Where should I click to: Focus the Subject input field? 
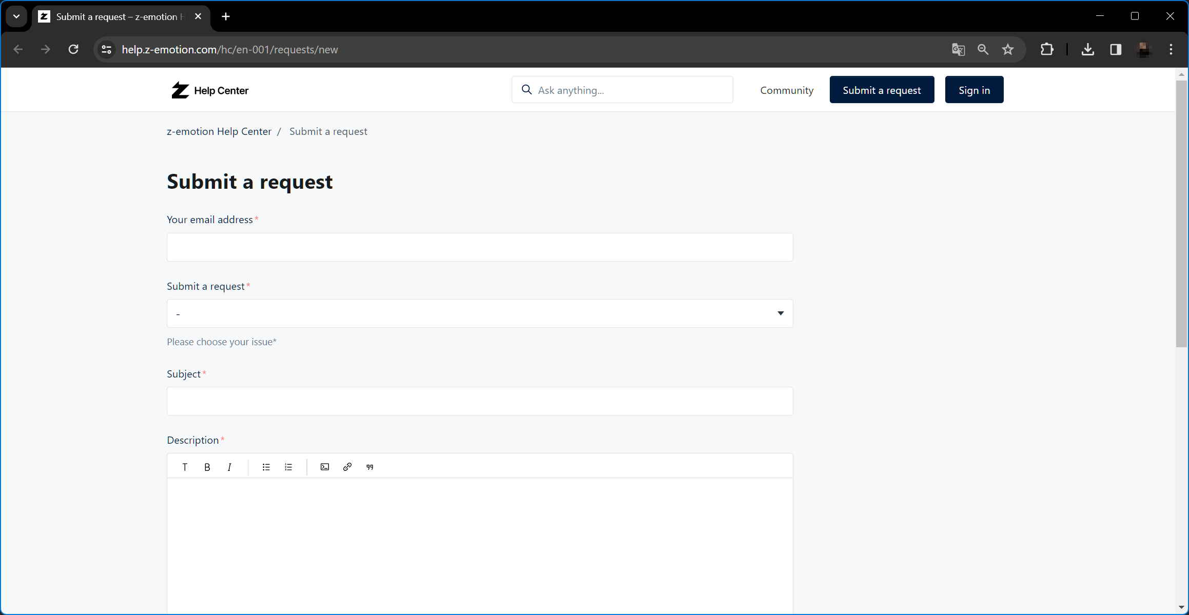[480, 401]
